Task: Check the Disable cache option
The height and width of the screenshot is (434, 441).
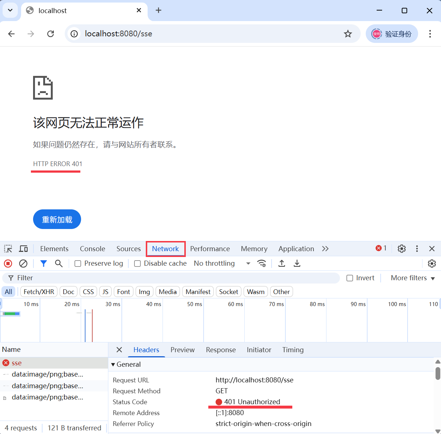Action: click(x=137, y=264)
